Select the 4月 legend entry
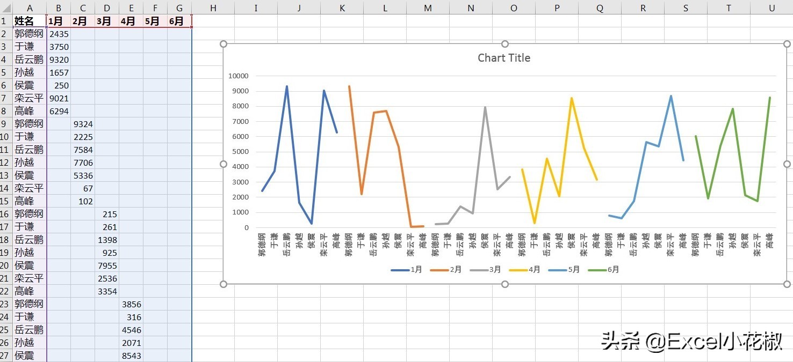 coord(524,270)
